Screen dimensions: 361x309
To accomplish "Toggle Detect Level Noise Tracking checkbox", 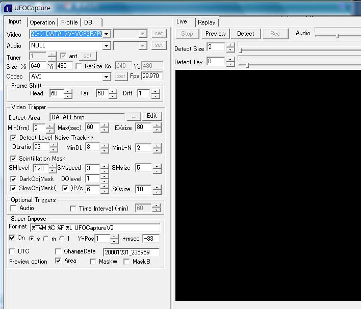I will click(x=14, y=138).
